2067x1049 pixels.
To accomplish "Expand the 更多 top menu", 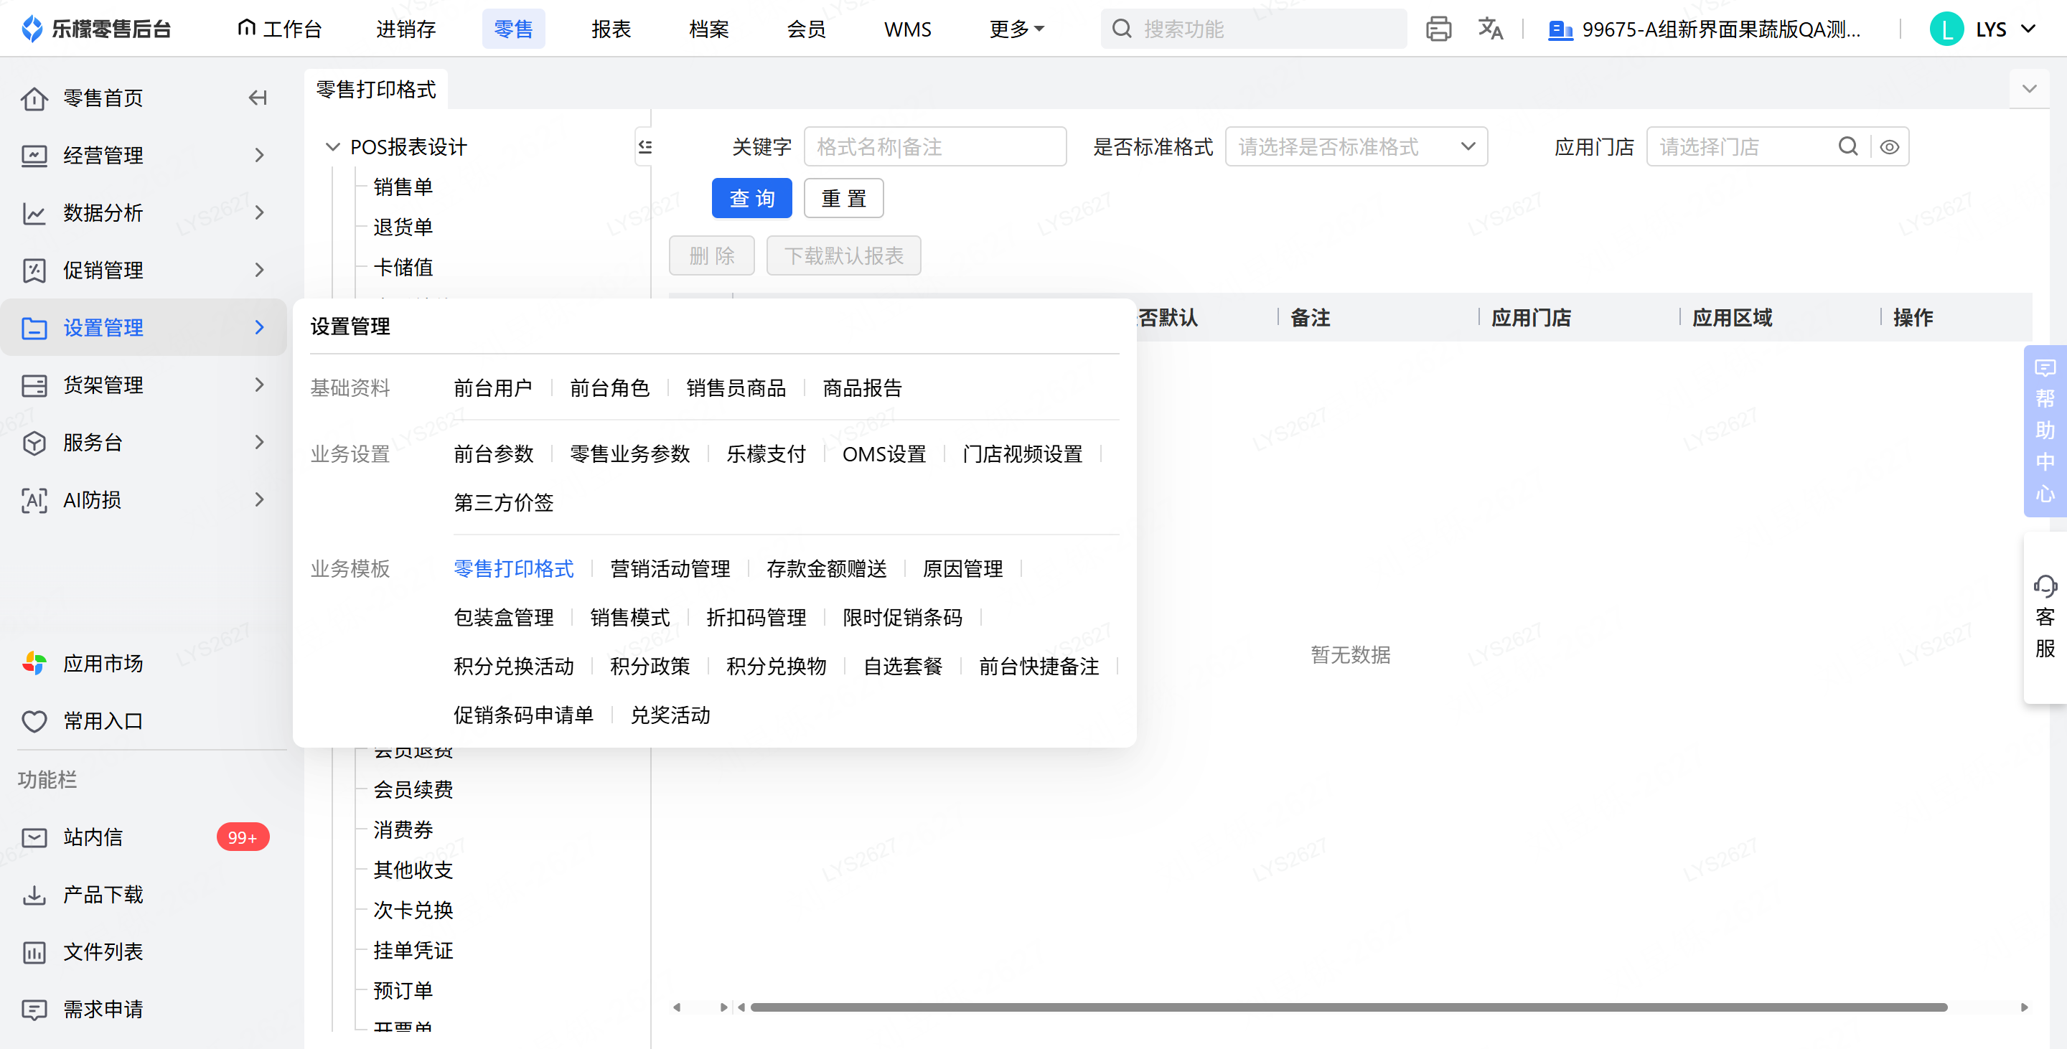I will coord(1016,29).
